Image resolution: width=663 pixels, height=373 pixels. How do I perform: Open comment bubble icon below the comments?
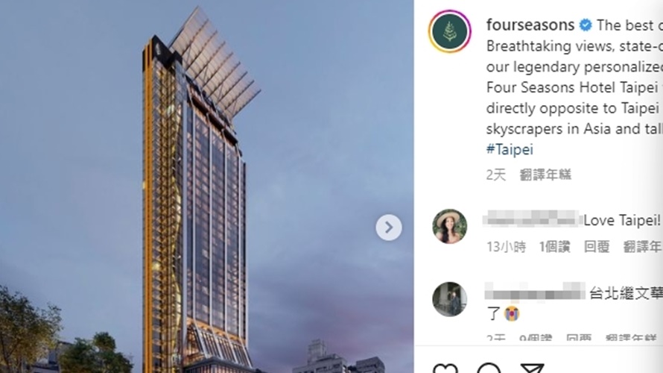point(489,369)
